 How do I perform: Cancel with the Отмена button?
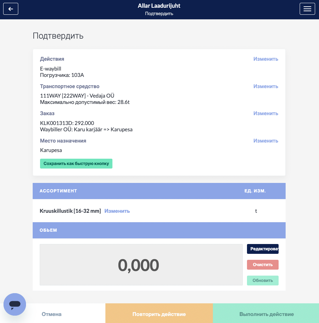pos(52,314)
